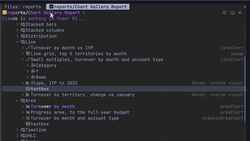Click the reports/Chart Gallery.Report path title

44,13
